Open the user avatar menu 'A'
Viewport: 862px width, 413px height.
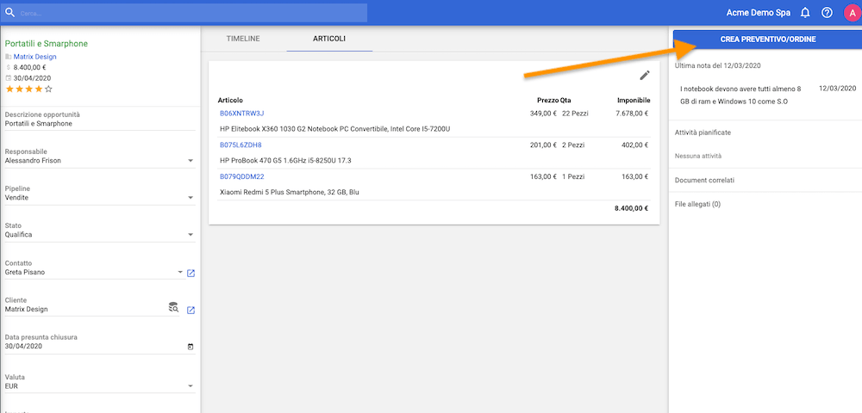[x=853, y=13]
